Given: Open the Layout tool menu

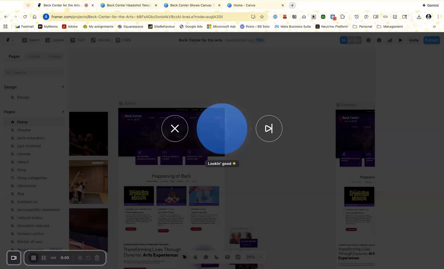Looking at the screenshot, I should [54, 40].
